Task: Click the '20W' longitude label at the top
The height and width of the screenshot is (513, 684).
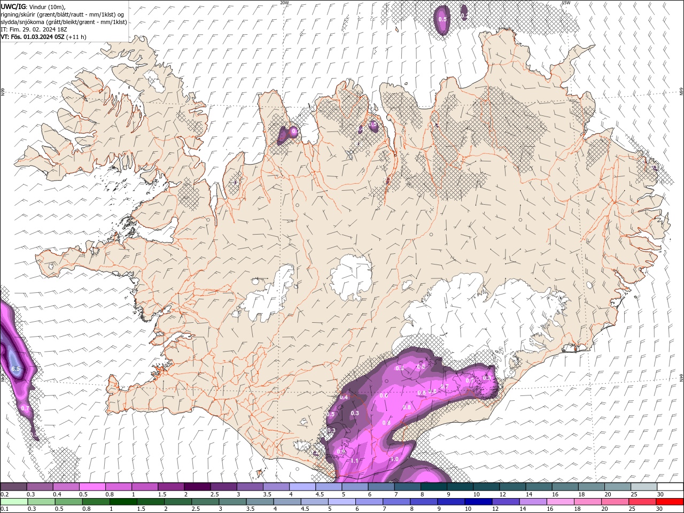Action: pos(285,3)
